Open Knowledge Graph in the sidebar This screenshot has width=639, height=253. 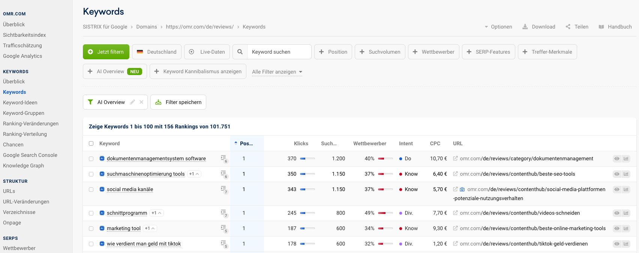23,166
